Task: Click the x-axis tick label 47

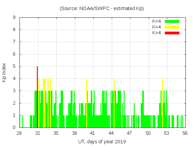Action: click(x=129, y=133)
